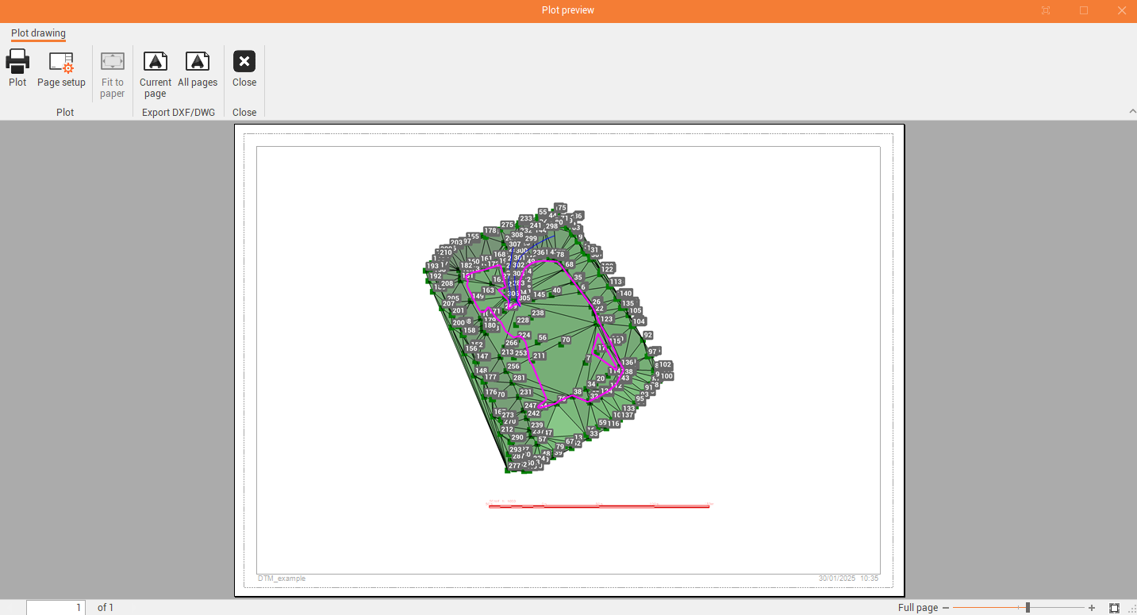Open Page setup

pyautogui.click(x=61, y=62)
